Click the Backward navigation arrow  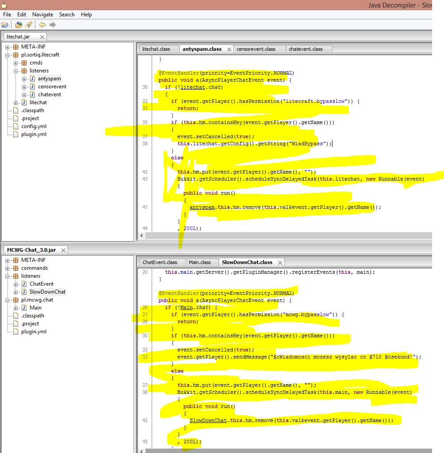[42, 25]
